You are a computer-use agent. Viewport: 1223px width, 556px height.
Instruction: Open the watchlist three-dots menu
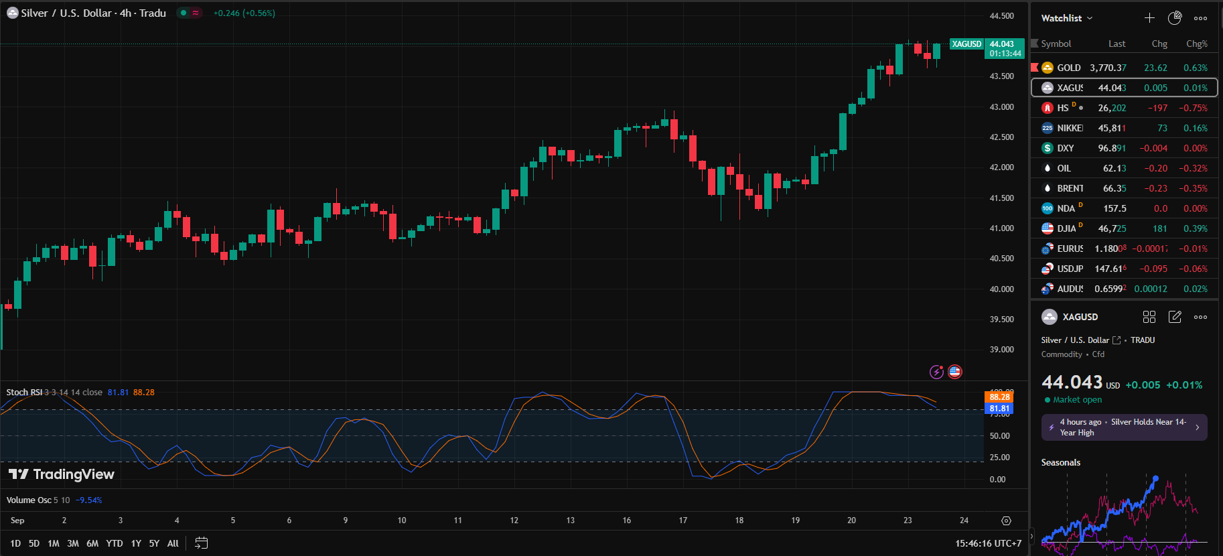[1200, 18]
